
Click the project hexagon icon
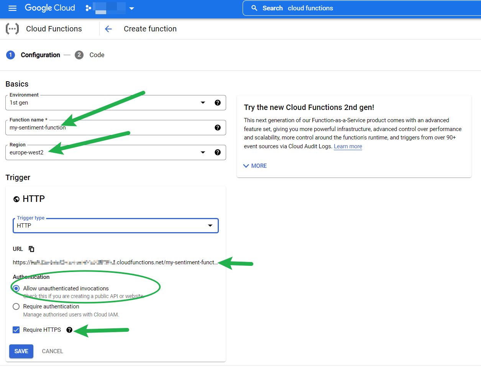tap(89, 8)
